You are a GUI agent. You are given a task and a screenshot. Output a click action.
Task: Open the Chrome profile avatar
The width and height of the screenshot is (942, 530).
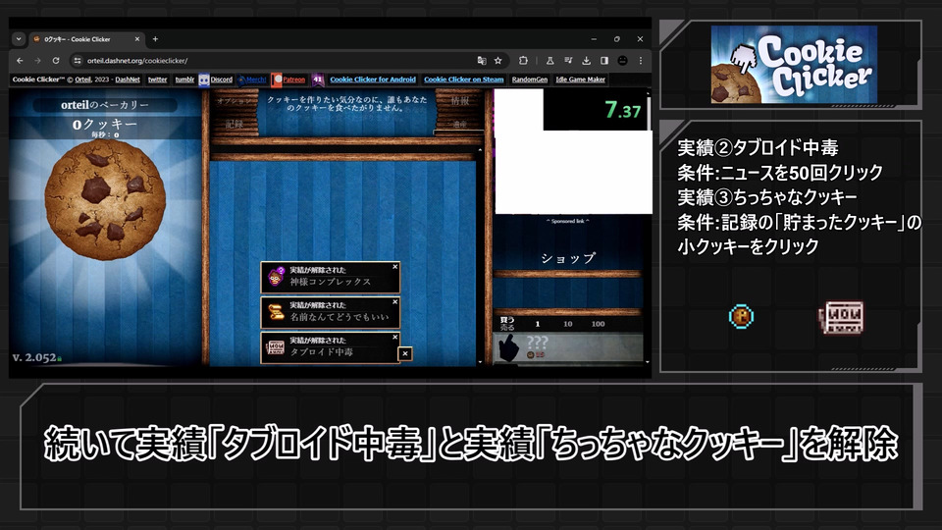[623, 61]
